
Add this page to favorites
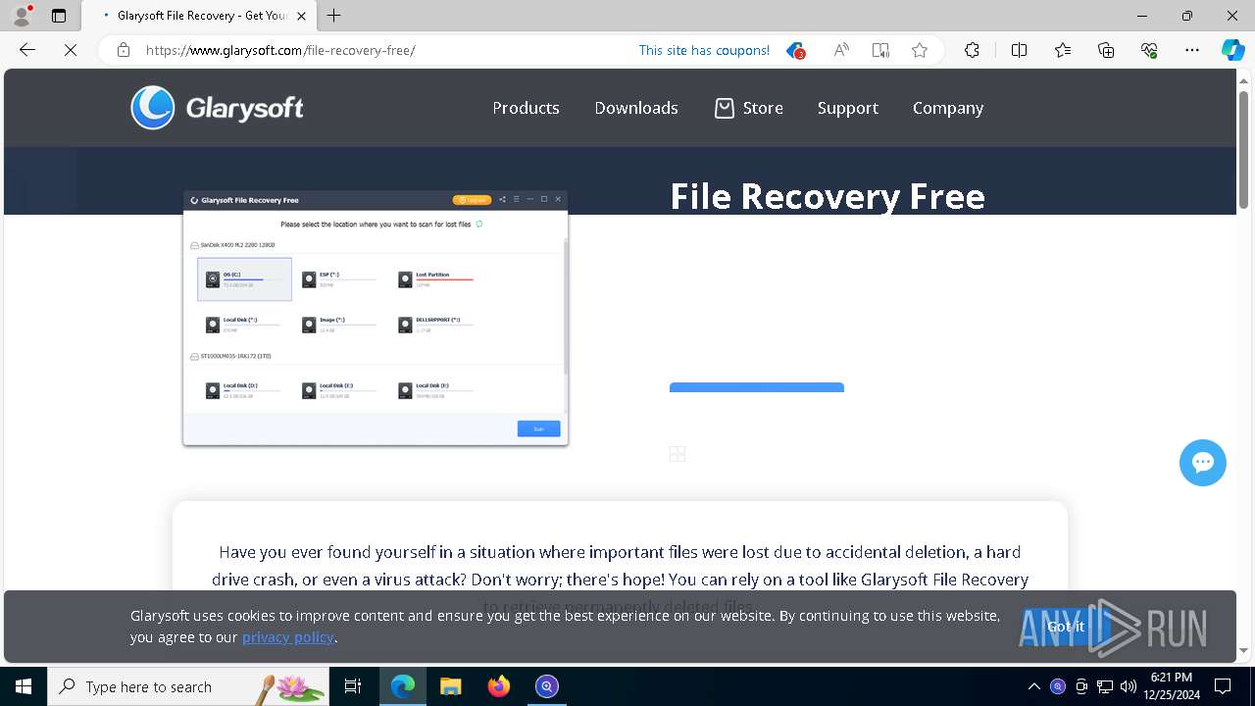tap(920, 50)
